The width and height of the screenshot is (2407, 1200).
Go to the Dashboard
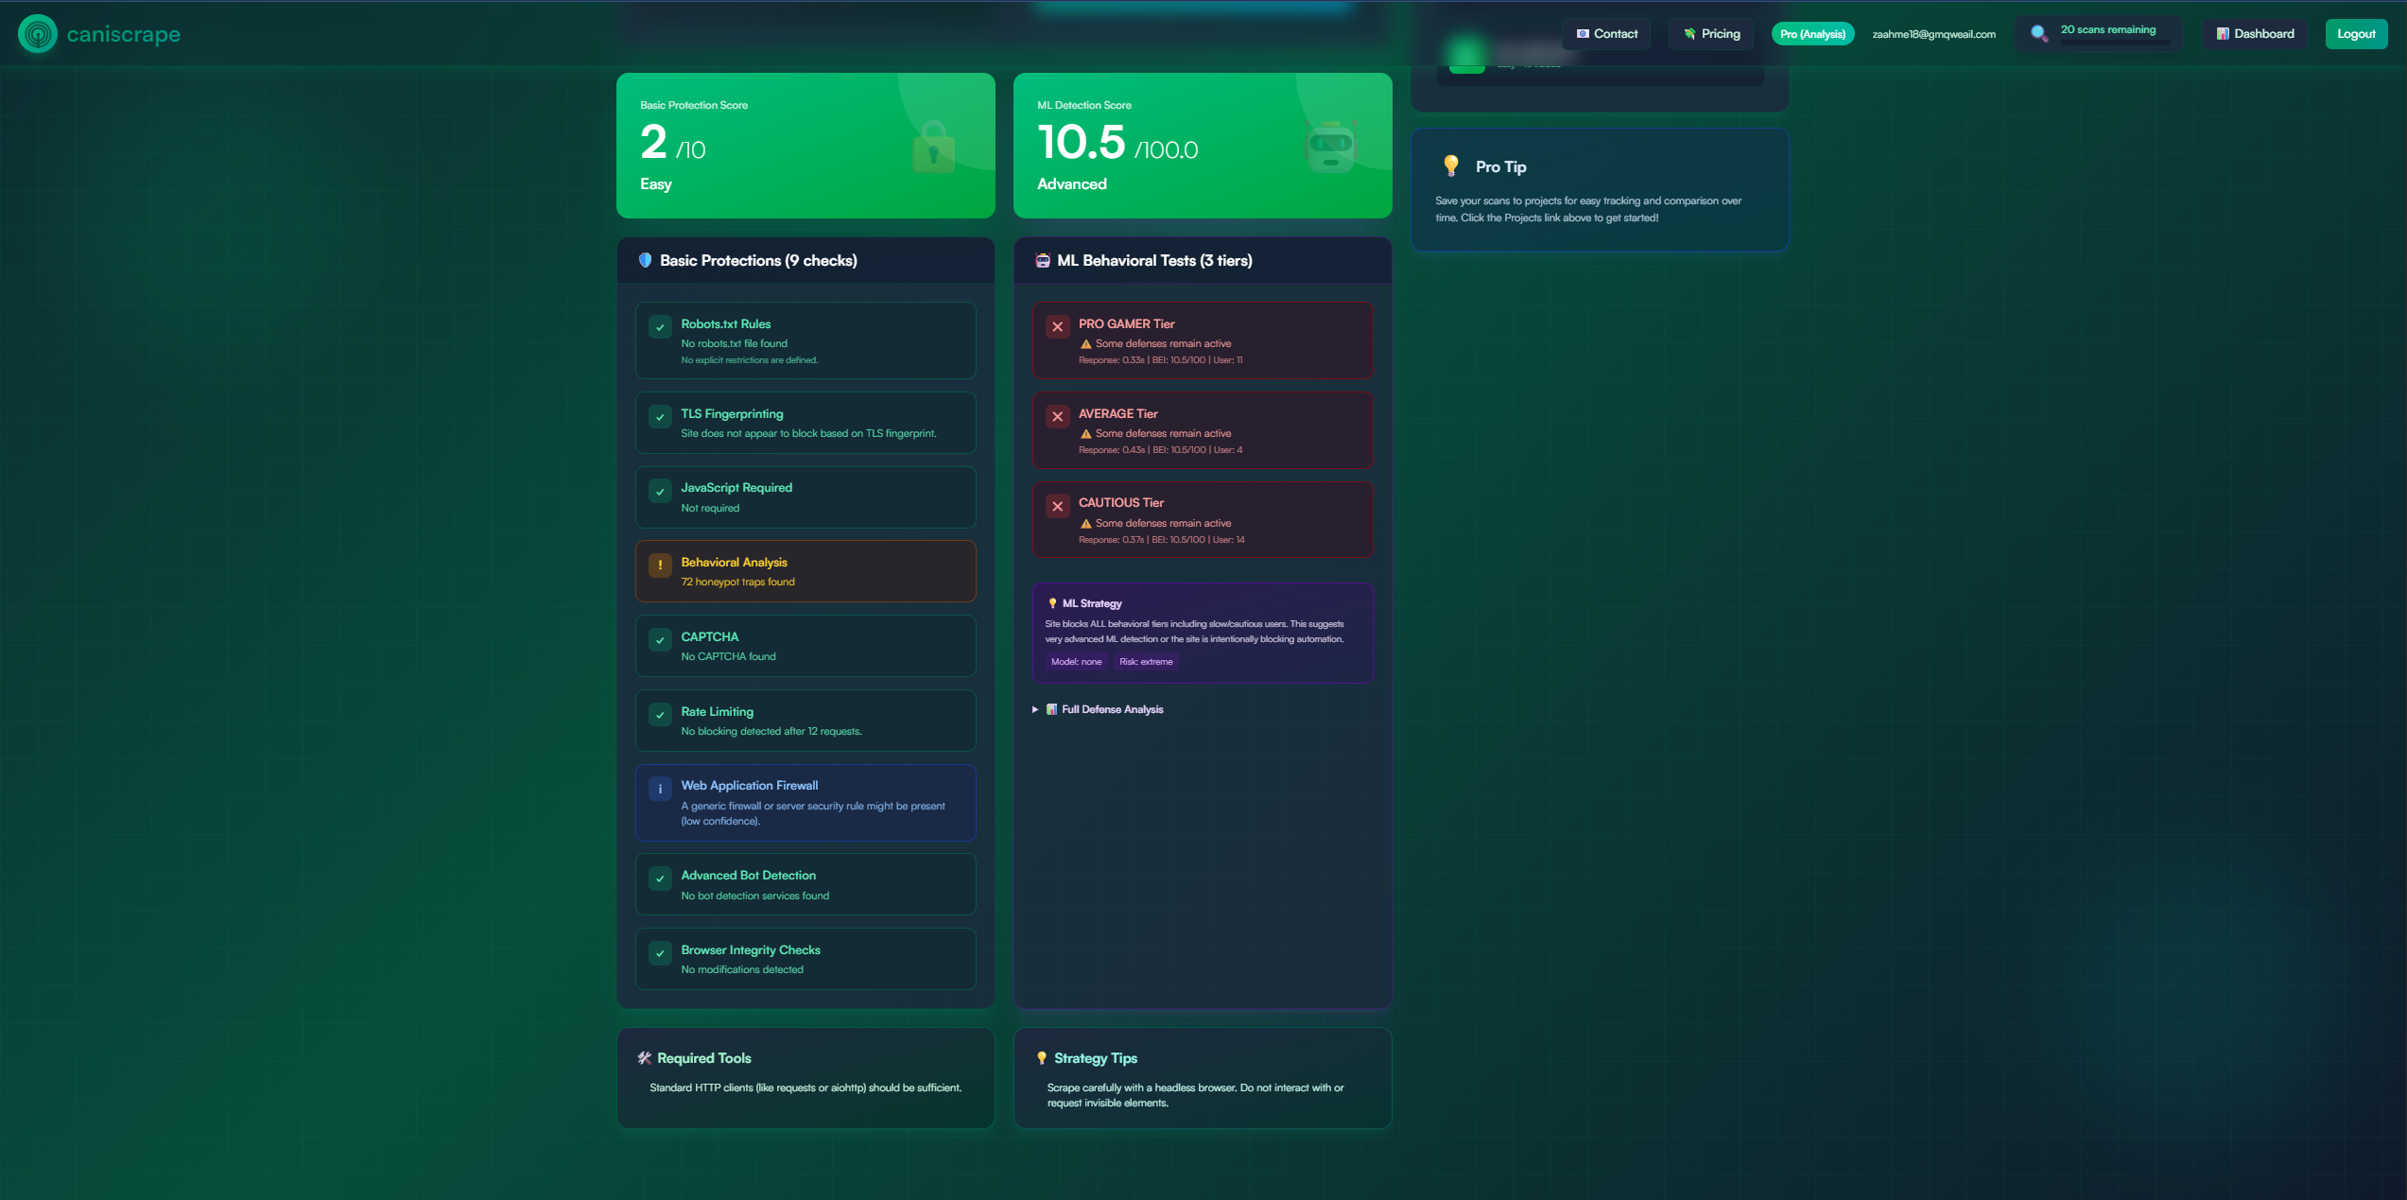[x=2255, y=34]
